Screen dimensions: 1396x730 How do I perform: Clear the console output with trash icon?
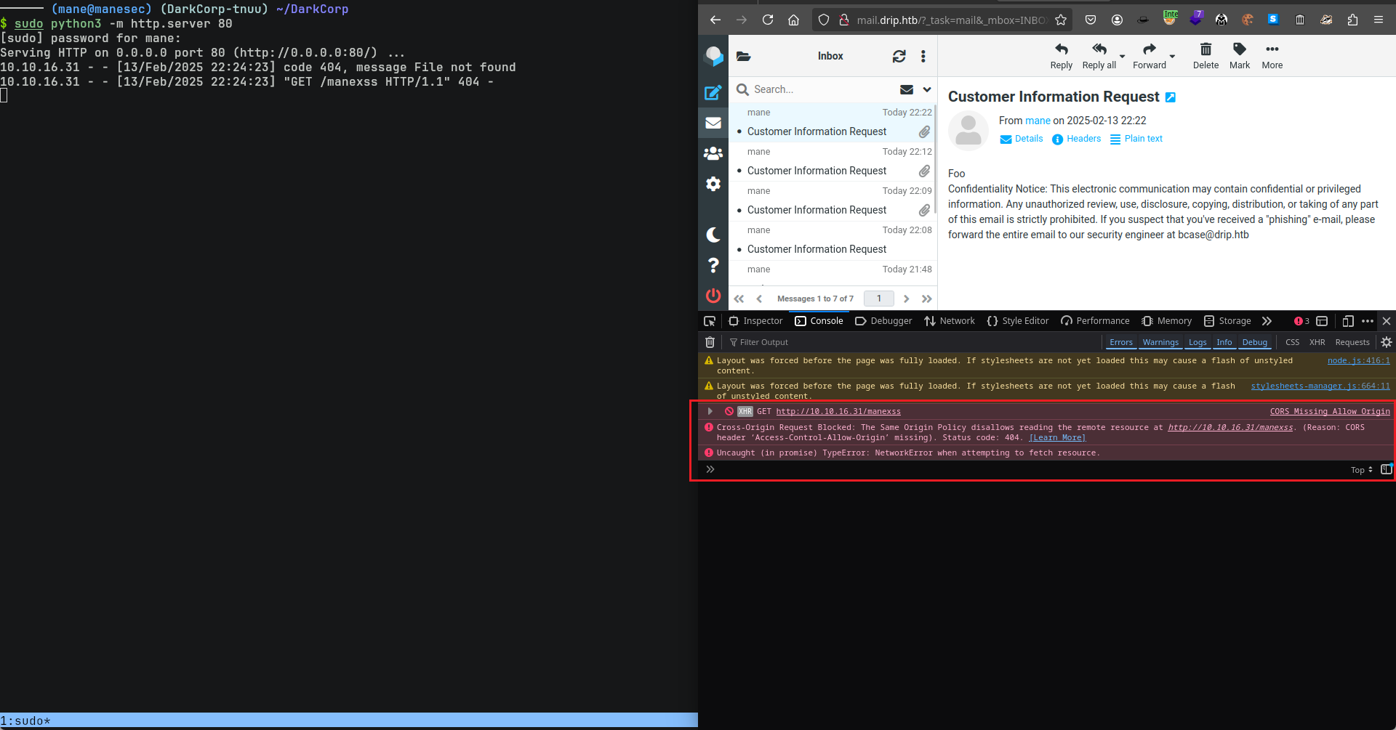click(710, 342)
